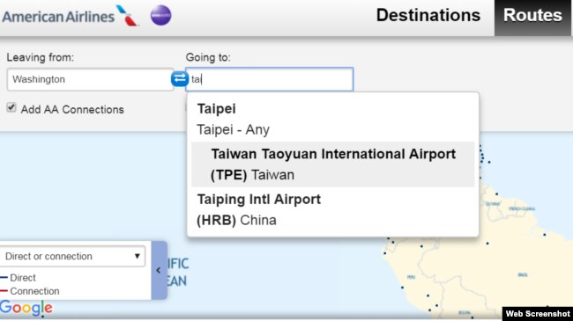Open the Direct or connection dropdown

tap(72, 256)
